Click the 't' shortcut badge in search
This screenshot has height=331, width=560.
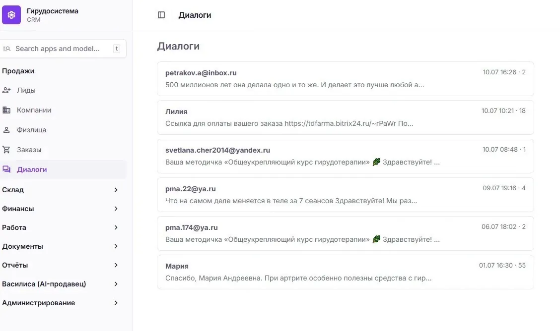pyautogui.click(x=117, y=49)
